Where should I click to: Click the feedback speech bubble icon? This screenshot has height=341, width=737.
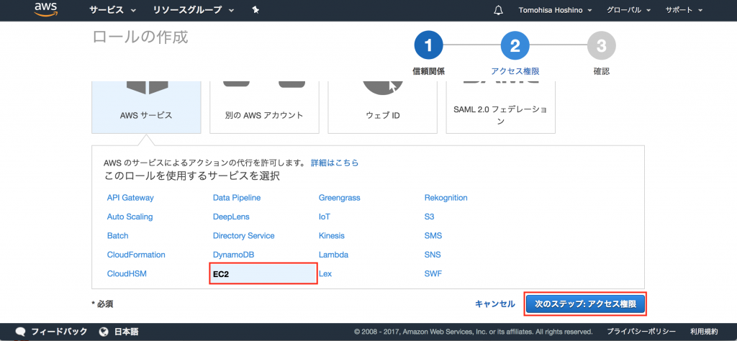pyautogui.click(x=20, y=331)
